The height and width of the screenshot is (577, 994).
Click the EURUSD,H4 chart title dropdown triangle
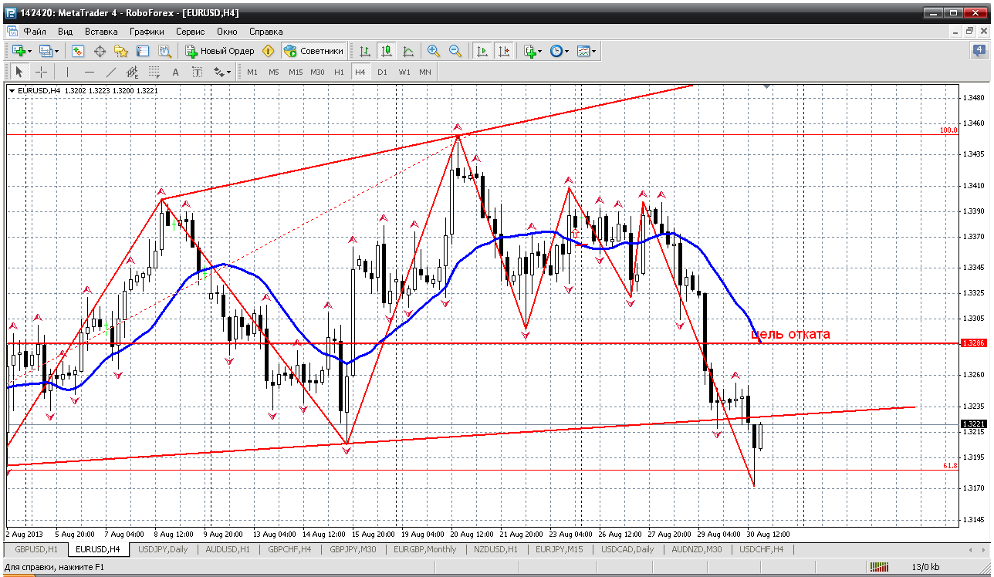pos(12,91)
